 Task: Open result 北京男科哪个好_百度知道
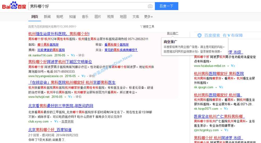[50, 130]
